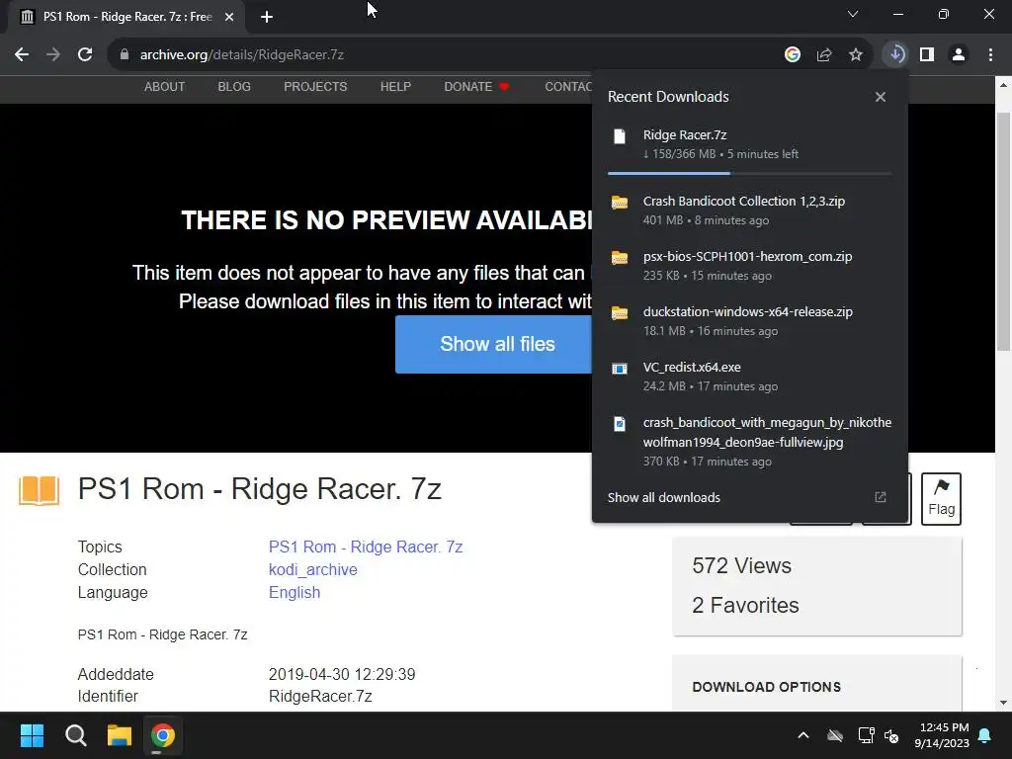Bookmark this page with the star
Screen dimensions: 1012x759
pyautogui.click(x=856, y=55)
